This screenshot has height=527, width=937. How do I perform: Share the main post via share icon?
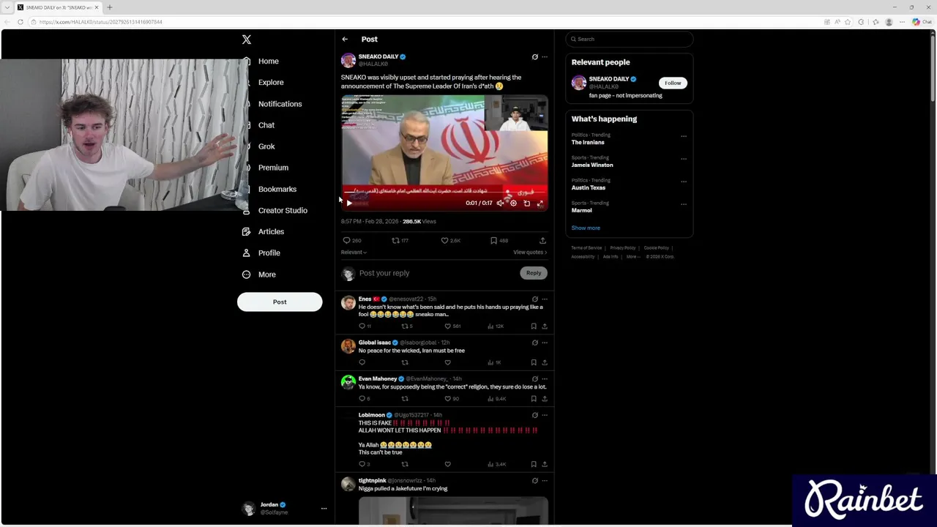coord(542,240)
